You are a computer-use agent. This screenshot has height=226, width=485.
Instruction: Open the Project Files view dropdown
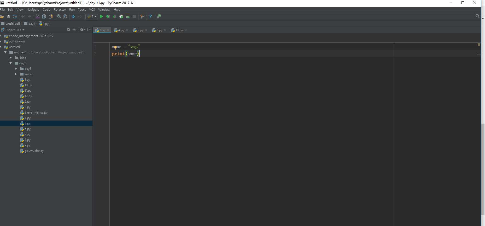[15, 30]
